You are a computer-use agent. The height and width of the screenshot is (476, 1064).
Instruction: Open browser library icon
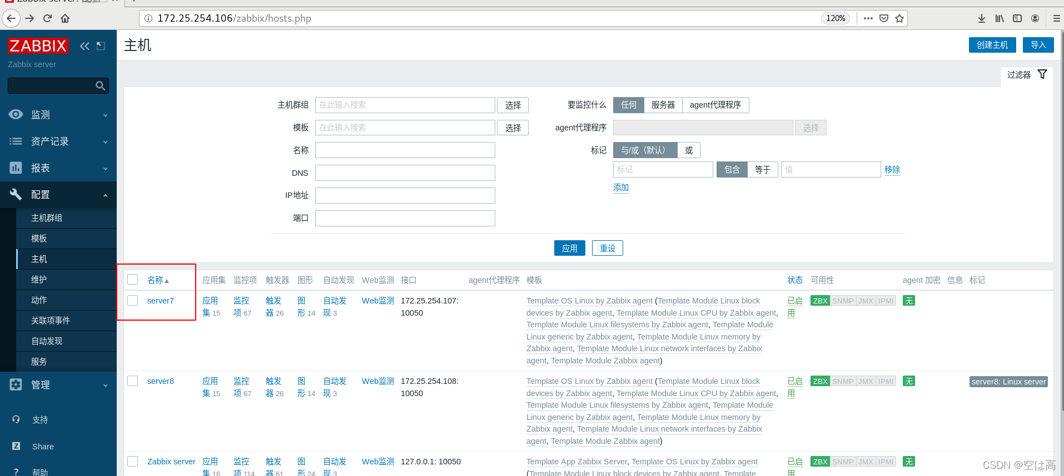coord(1000,18)
